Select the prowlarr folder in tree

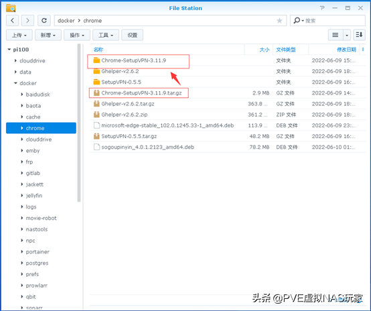pyautogui.click(x=36, y=286)
